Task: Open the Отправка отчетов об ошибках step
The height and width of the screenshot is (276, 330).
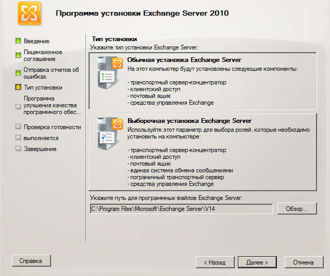Action: click(x=51, y=73)
